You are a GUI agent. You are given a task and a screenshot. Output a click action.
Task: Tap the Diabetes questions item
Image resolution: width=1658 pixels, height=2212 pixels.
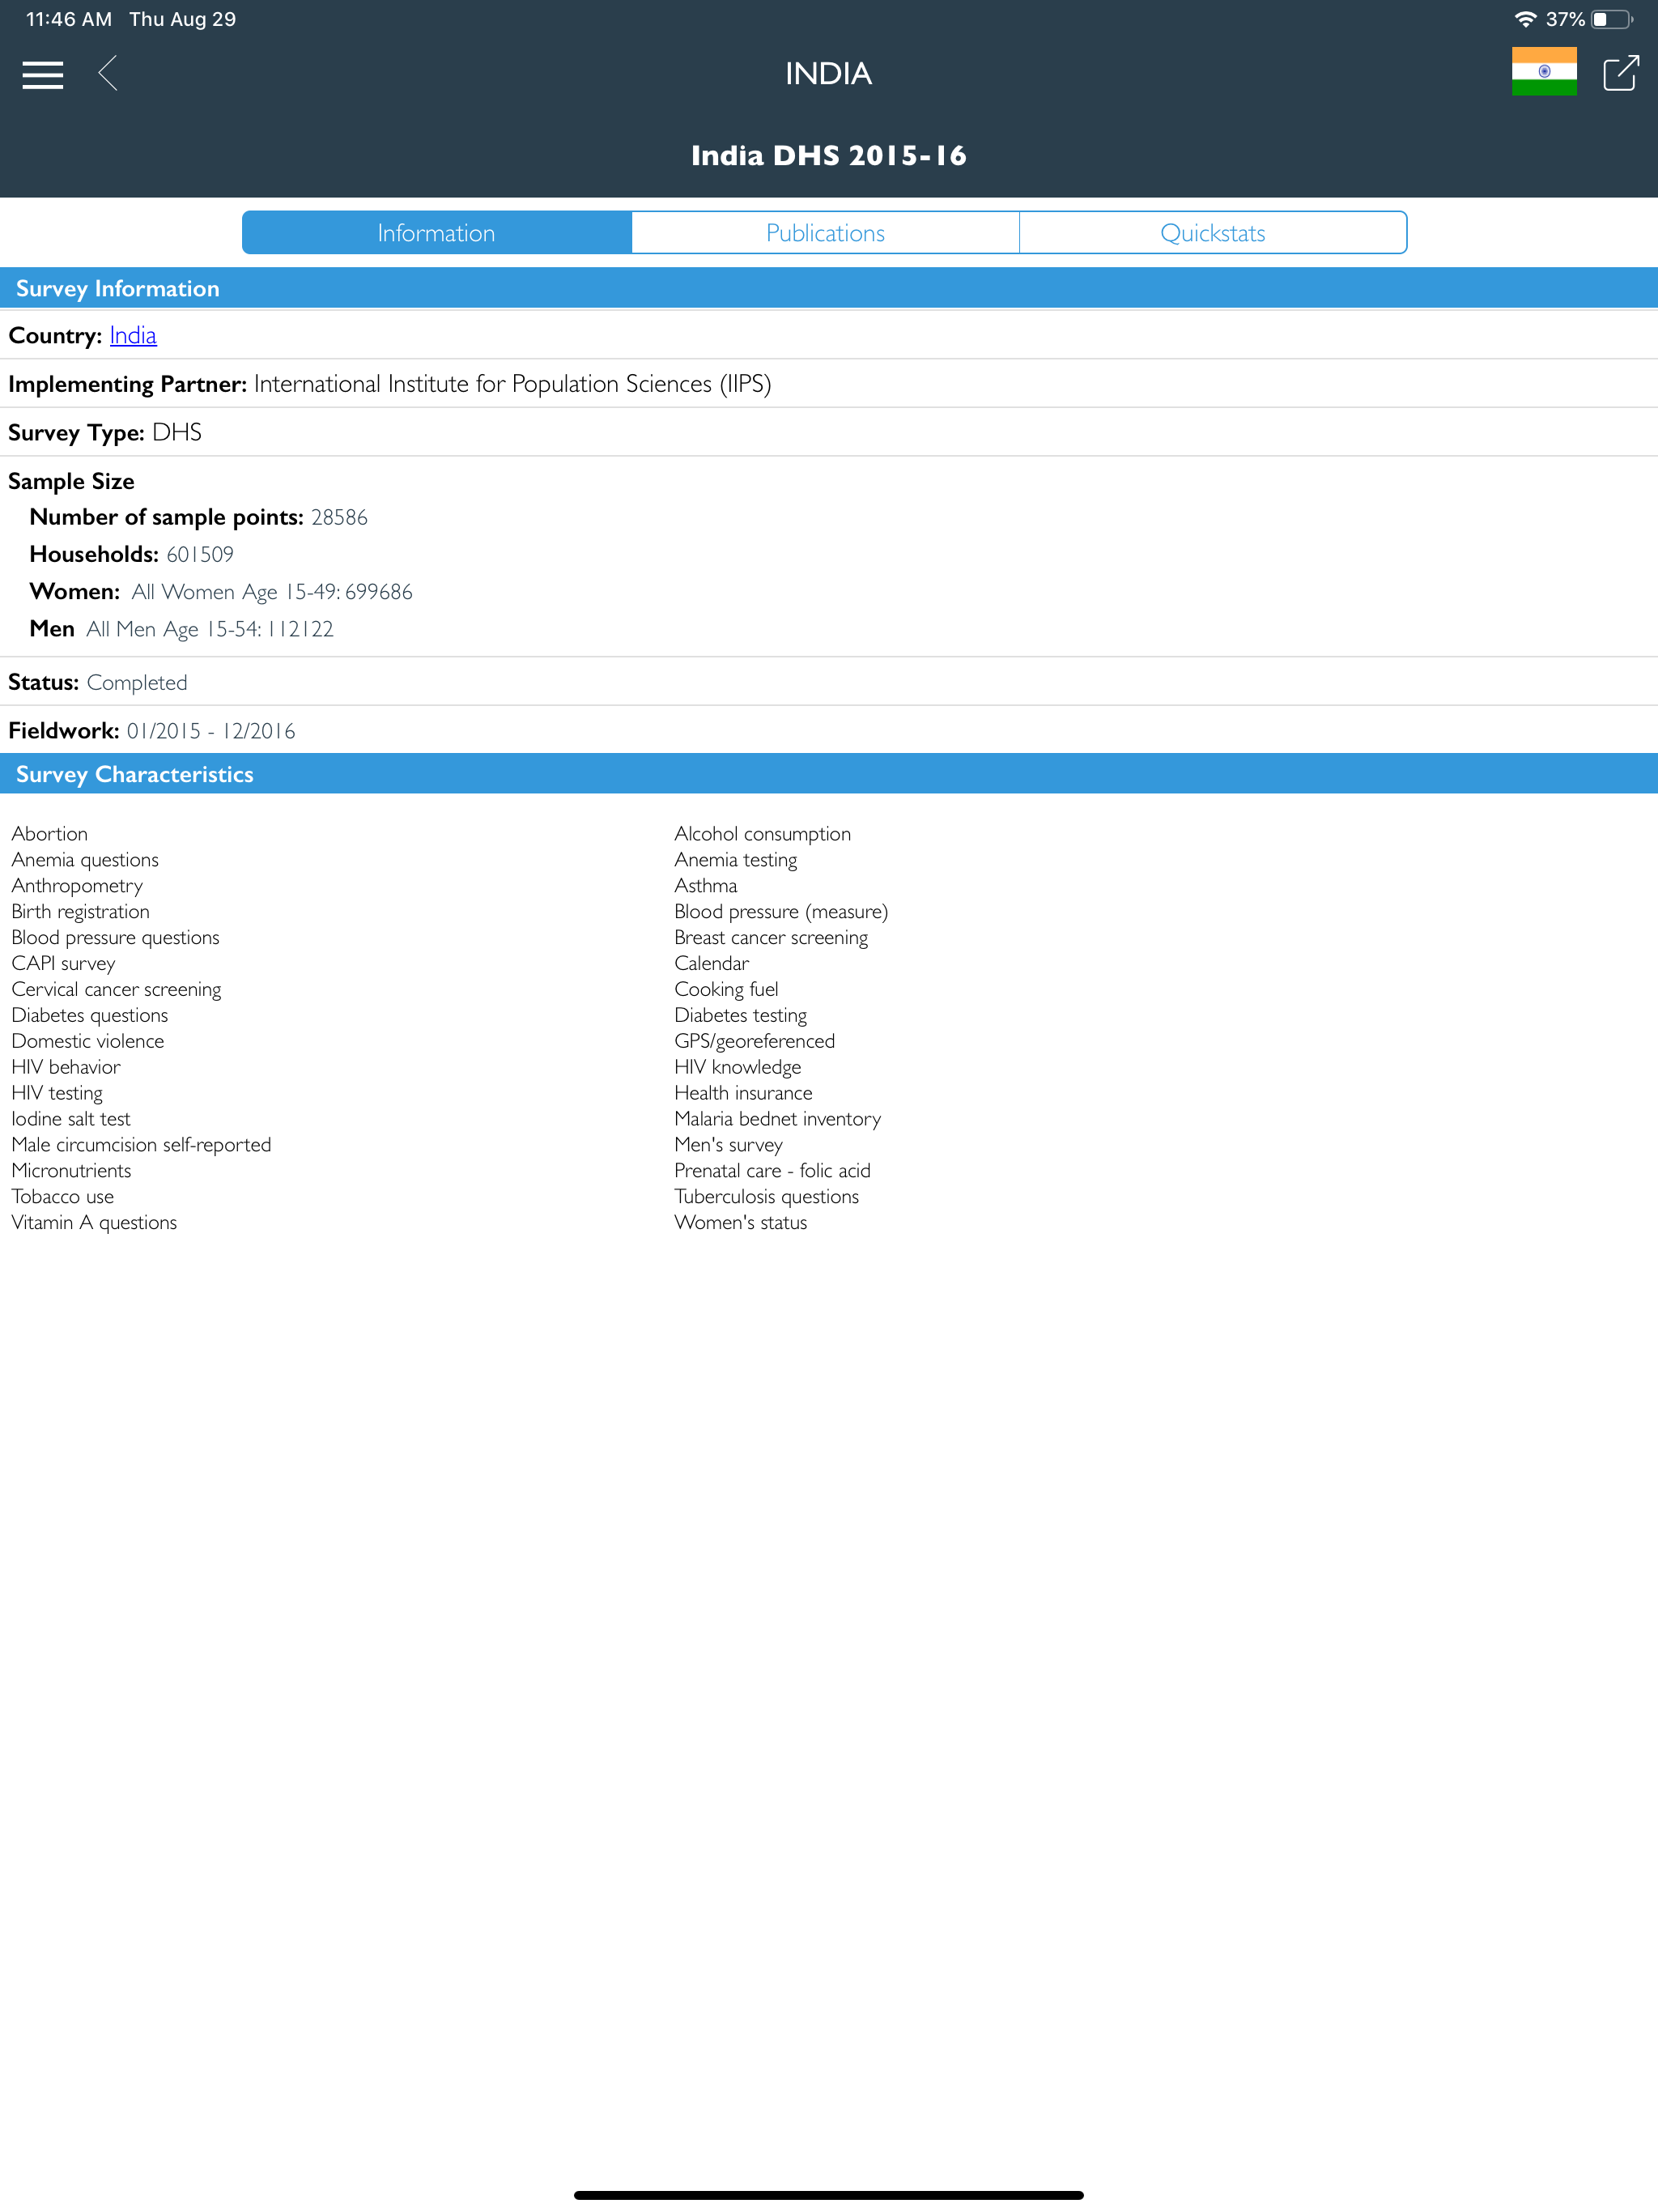click(90, 1015)
